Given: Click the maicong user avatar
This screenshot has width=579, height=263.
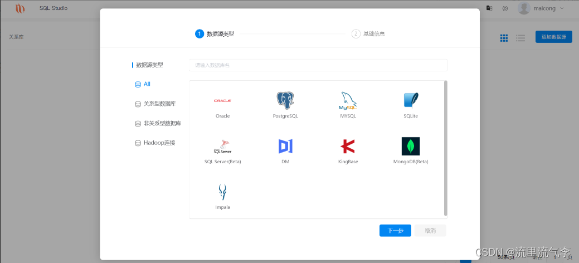Looking at the screenshot, I should [524, 8].
